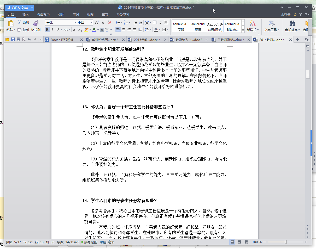This screenshot has height=249, width=316.
Task: Apply distributed alignment
Action: (140, 30)
